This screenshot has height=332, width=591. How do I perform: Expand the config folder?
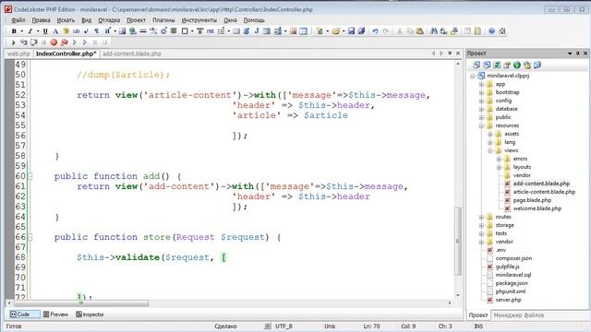click(481, 101)
